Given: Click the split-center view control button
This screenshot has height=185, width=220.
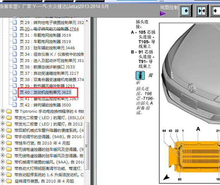Looking at the screenshot, I should click(202, 11).
